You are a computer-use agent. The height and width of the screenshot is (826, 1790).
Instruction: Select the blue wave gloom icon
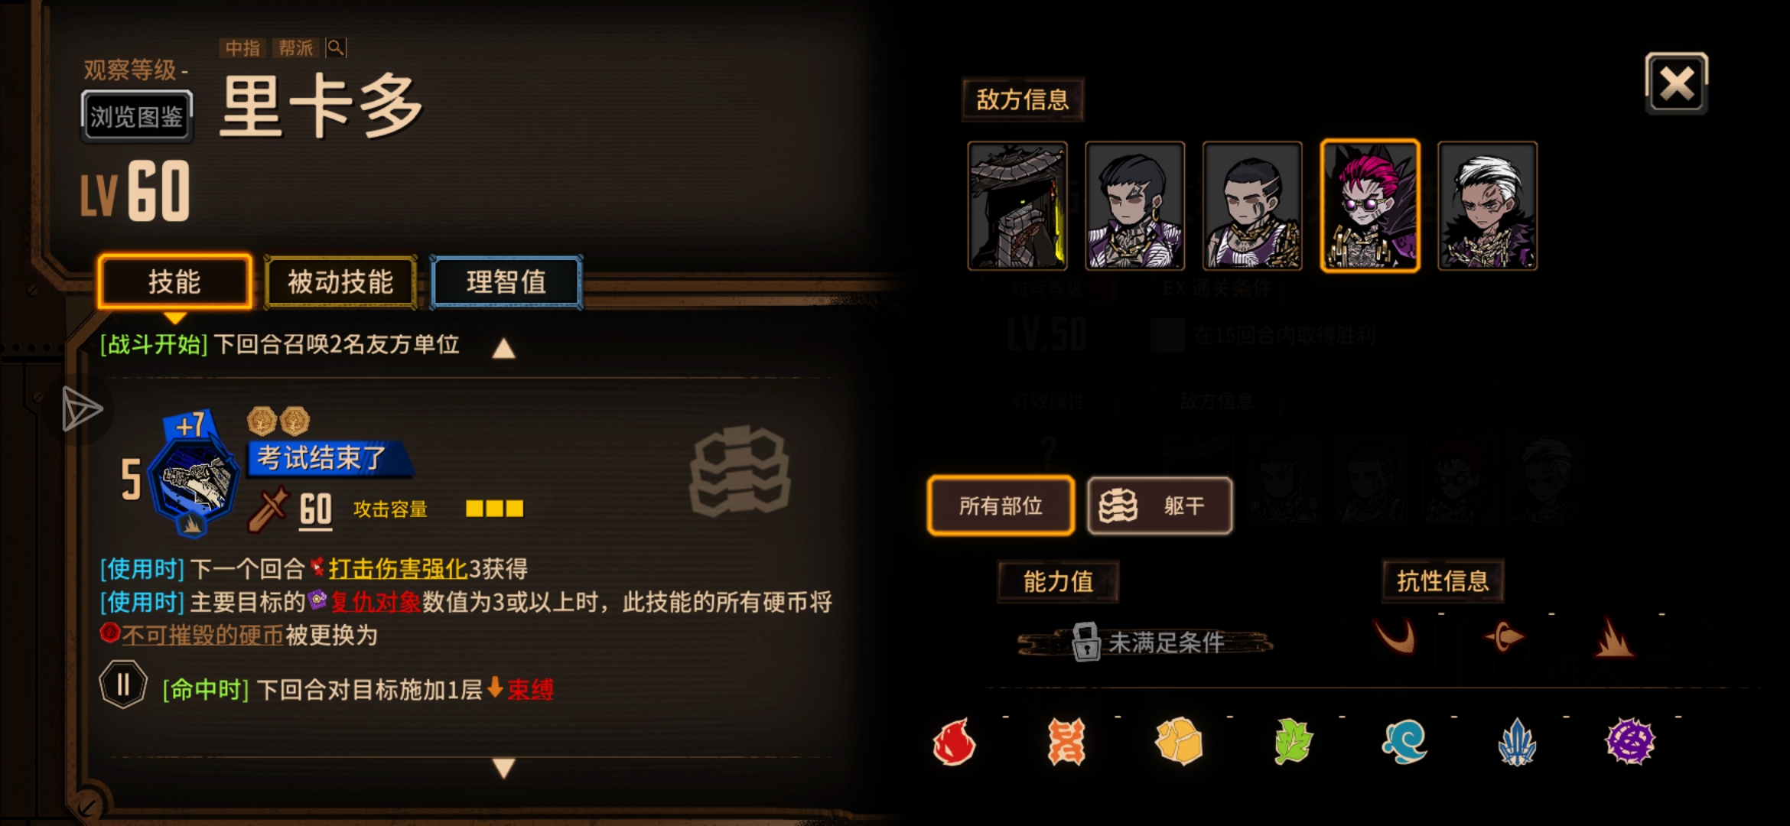(1404, 742)
